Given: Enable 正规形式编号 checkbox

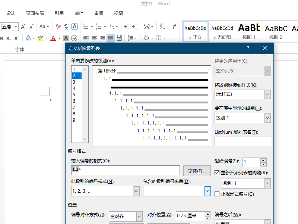Looking at the screenshot, I should point(217,194).
